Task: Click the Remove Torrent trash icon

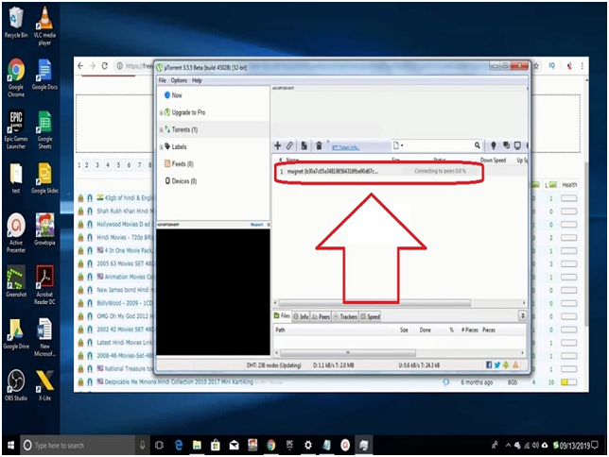Action: point(319,145)
